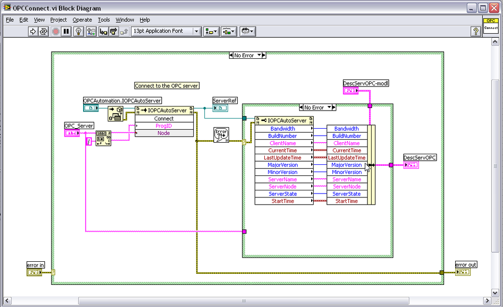Viewport: 503px width, 307px height.
Task: Select ClientName property in property node
Action: (x=284, y=143)
